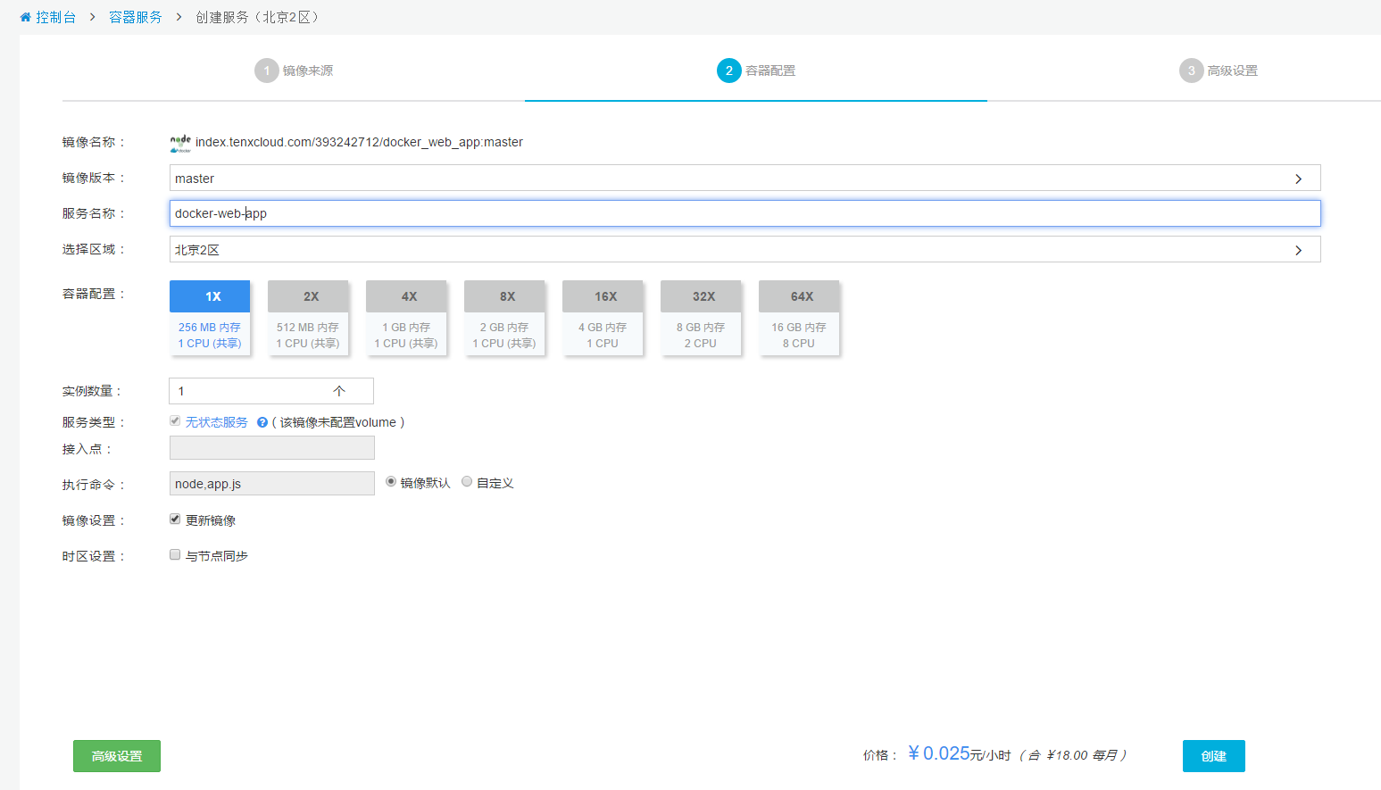Image resolution: width=1381 pixels, height=790 pixels.
Task: Focus the 服务名称 input field
Action: [x=745, y=213]
